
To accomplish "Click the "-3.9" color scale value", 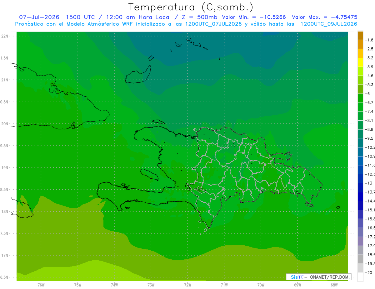I will pos(369,67).
